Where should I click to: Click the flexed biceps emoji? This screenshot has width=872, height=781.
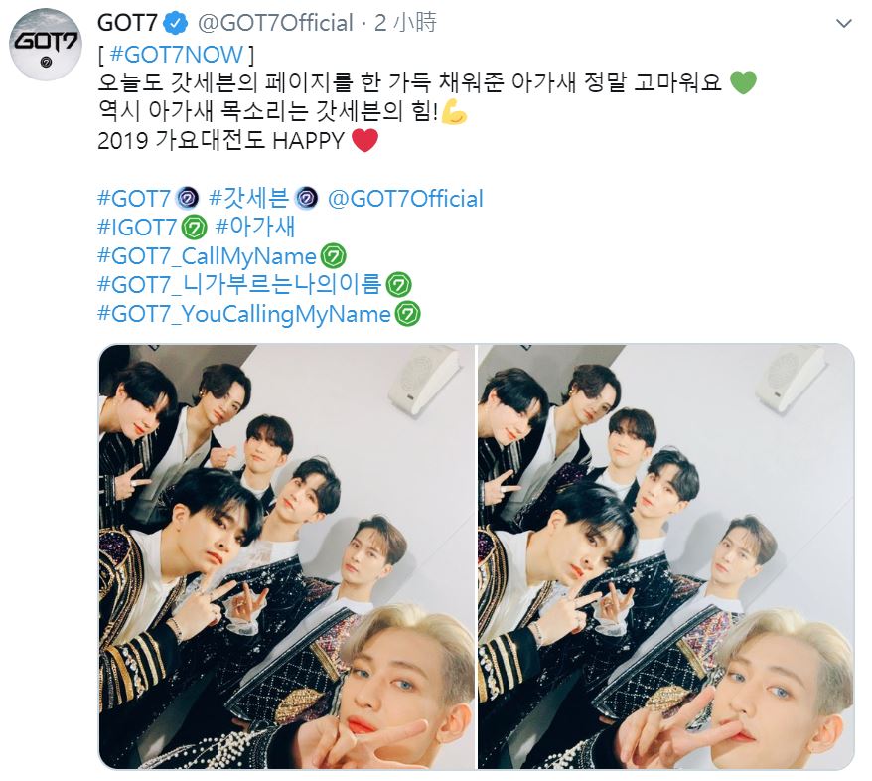tap(454, 112)
